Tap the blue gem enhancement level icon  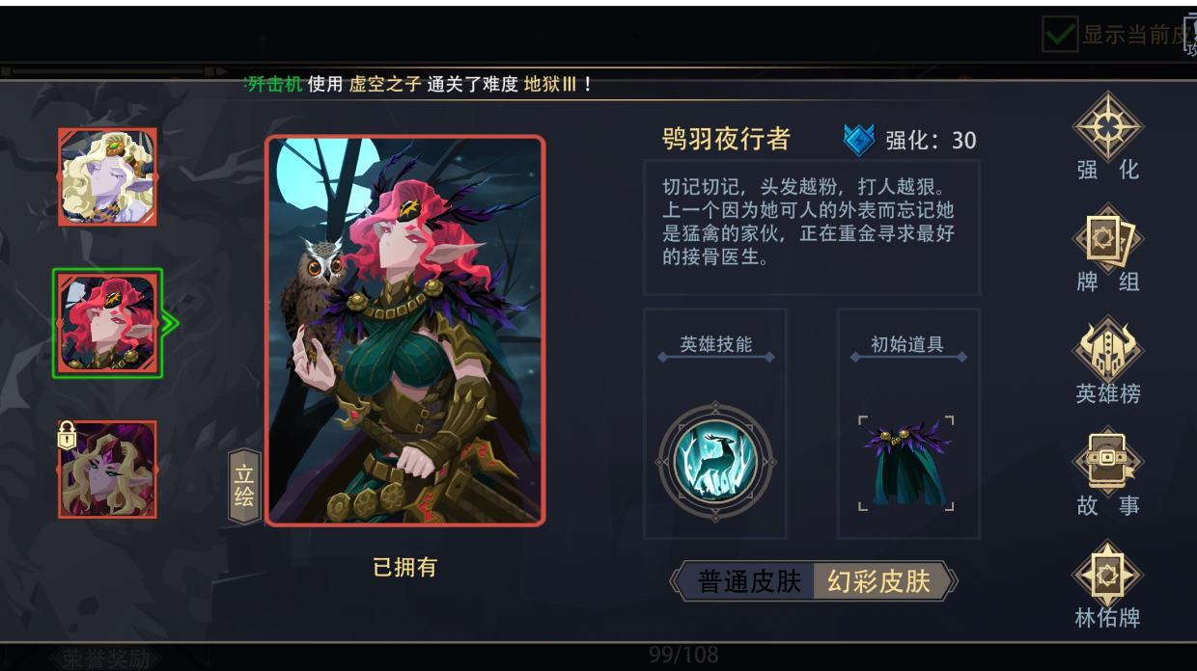pos(858,141)
